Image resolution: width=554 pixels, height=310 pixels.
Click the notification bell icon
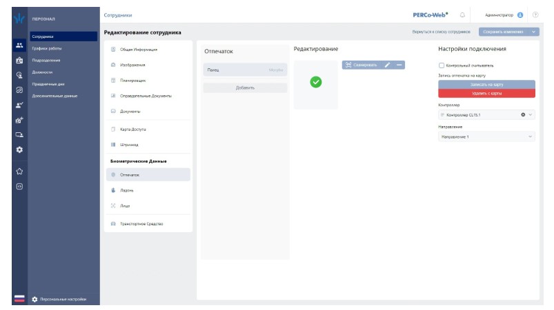click(462, 14)
